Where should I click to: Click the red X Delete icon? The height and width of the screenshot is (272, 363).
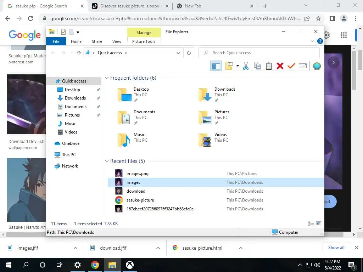pos(280,66)
